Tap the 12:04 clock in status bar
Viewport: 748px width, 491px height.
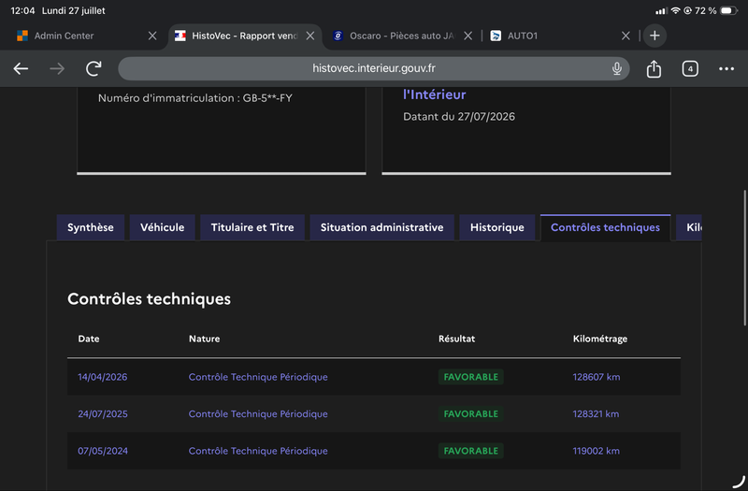pos(22,10)
